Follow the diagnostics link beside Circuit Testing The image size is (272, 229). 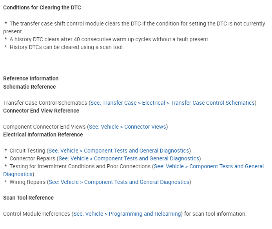(119, 151)
